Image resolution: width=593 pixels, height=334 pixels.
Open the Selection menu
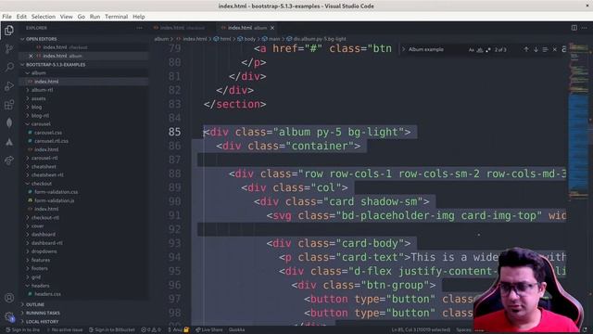click(x=44, y=17)
